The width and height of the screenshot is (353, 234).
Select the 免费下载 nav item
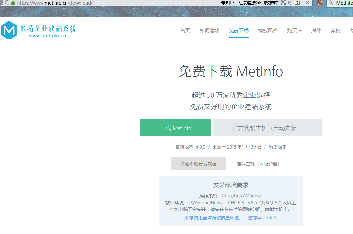click(239, 30)
